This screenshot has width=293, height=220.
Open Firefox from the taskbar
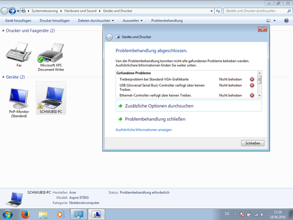tap(25, 214)
